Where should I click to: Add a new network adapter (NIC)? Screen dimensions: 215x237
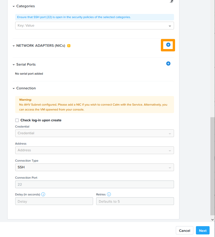[168, 45]
